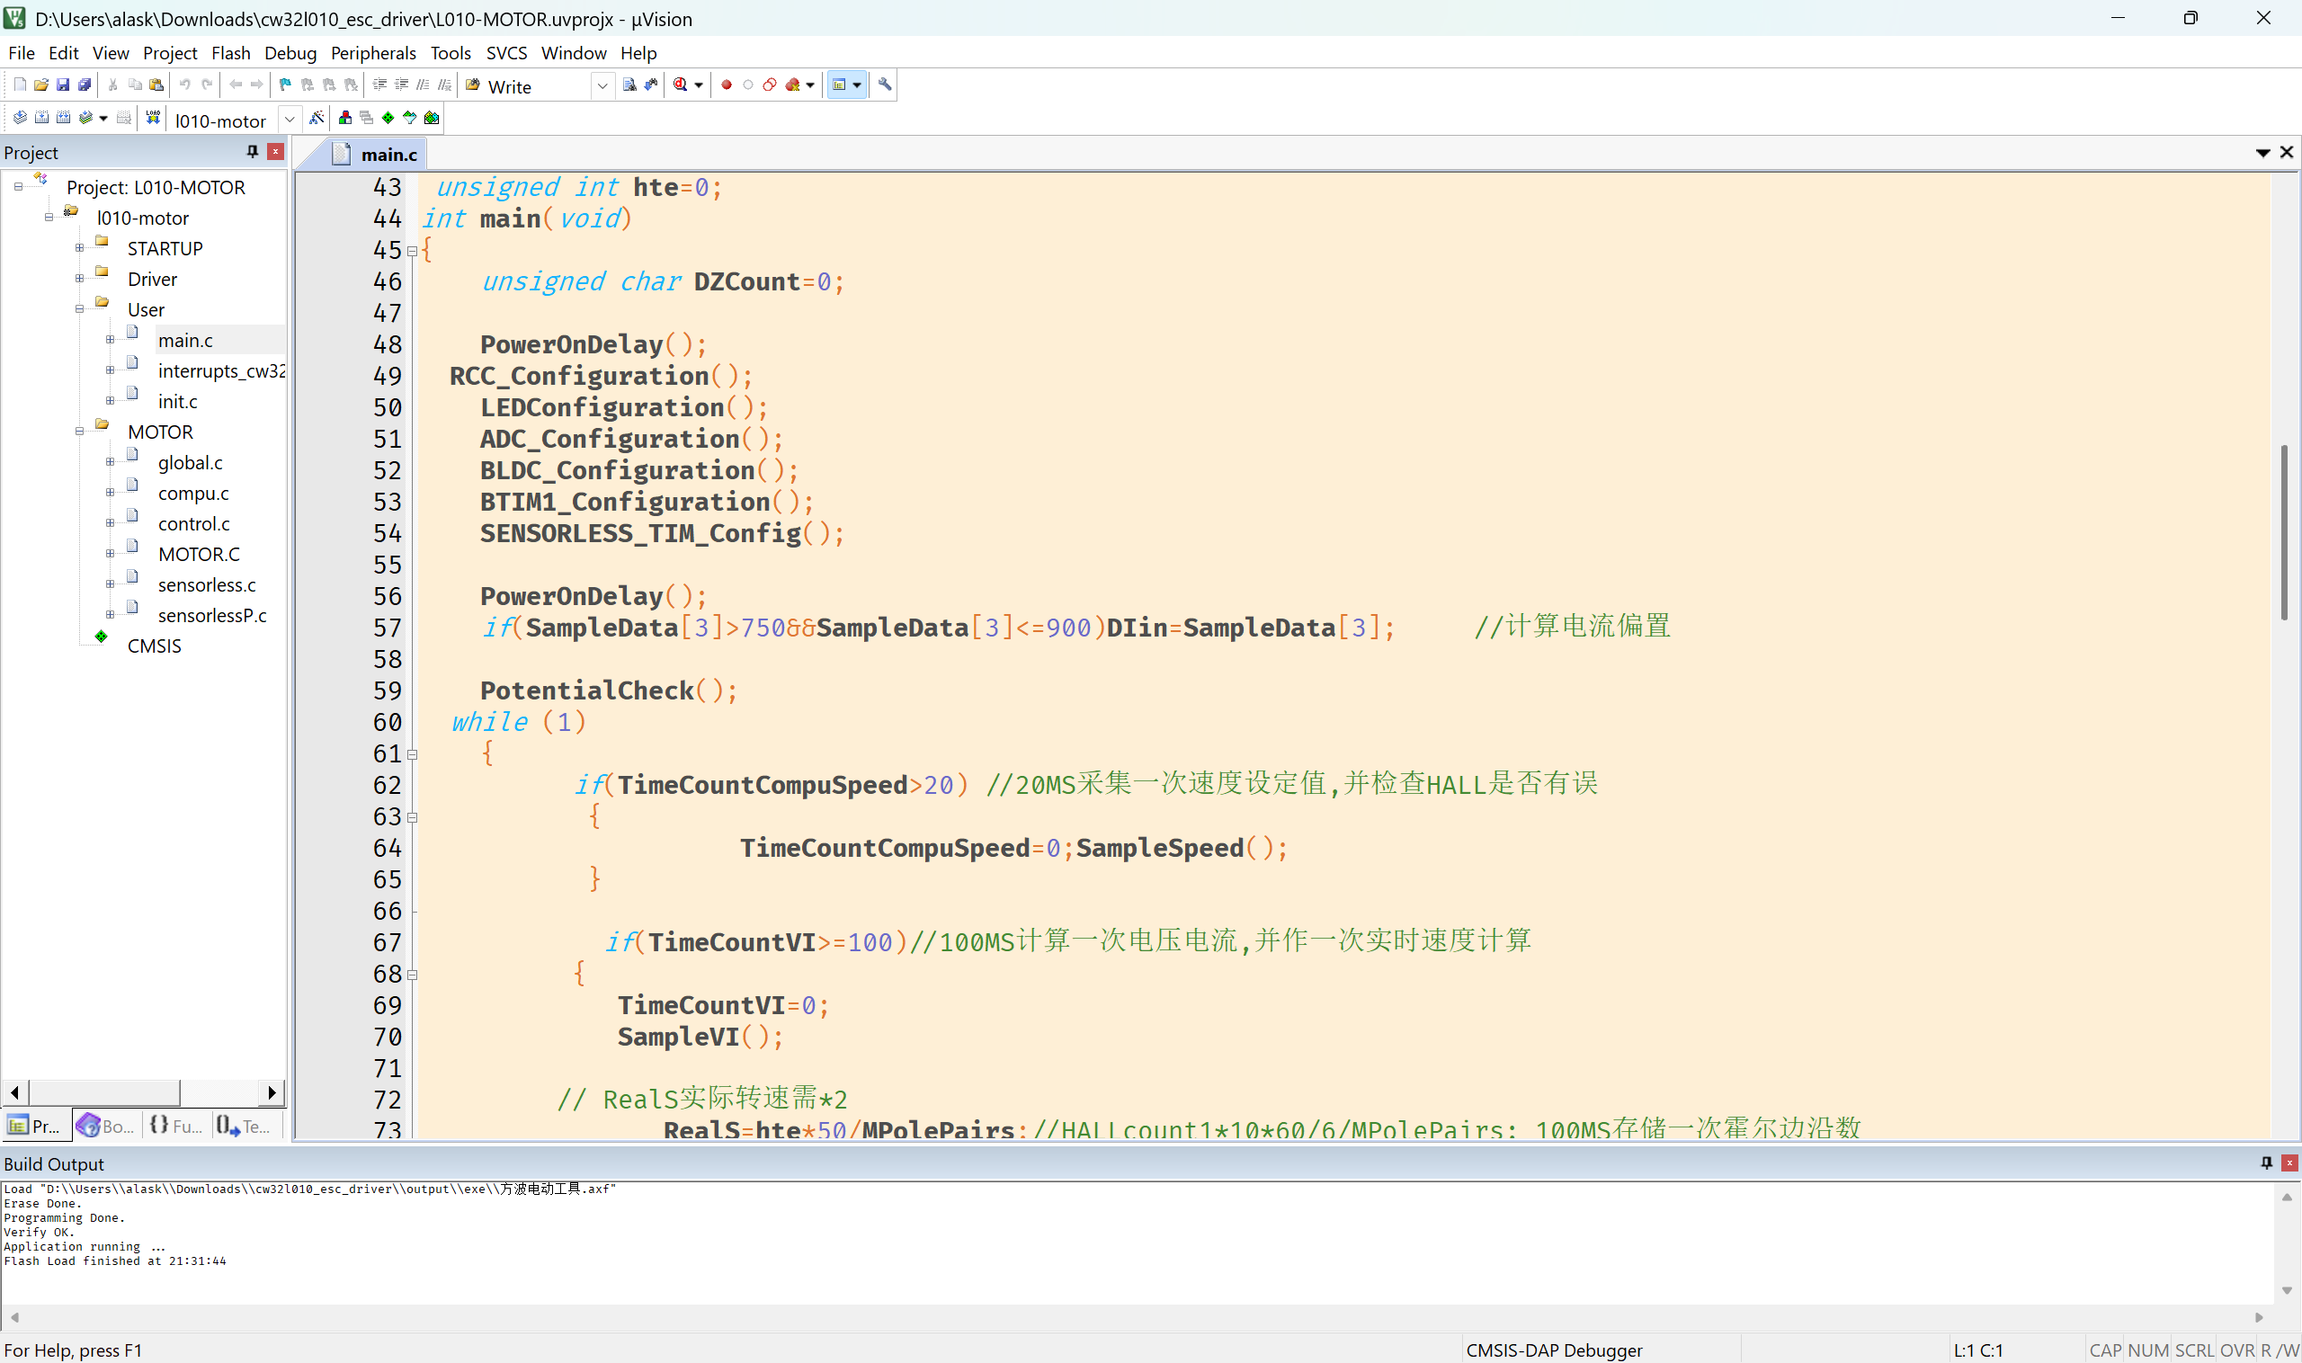Save the current file via toolbar
Viewport: 2302px width, 1363px height.
[62, 85]
